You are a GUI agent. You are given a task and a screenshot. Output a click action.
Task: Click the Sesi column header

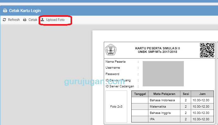coord(186,94)
